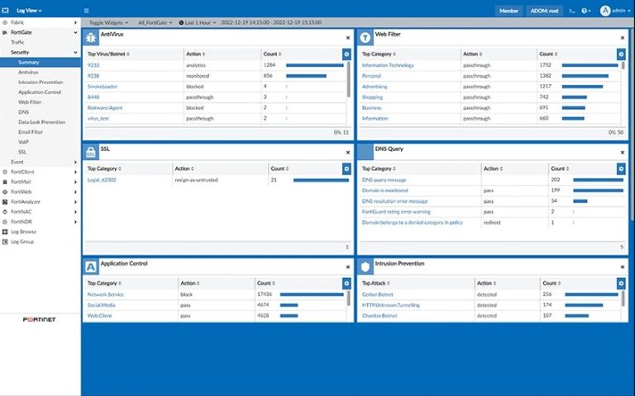Sort DNS Query table by Action column
The width and height of the screenshot is (635, 396).
(x=494, y=169)
